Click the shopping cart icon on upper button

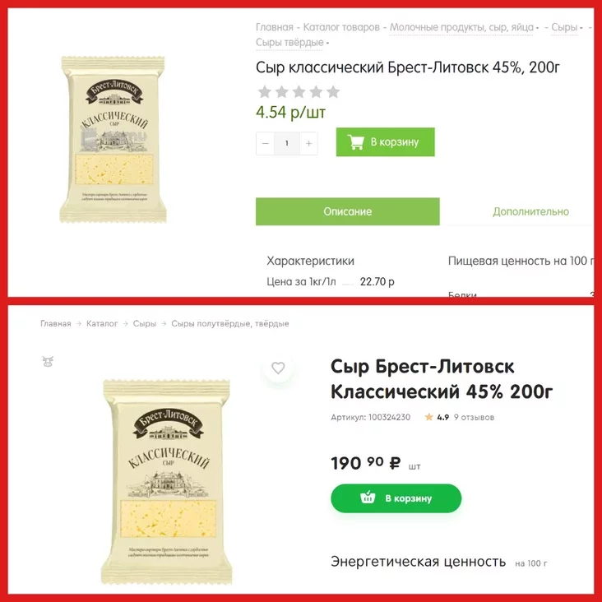click(355, 142)
